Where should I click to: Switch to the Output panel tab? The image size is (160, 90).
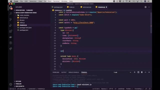coord(64,72)
